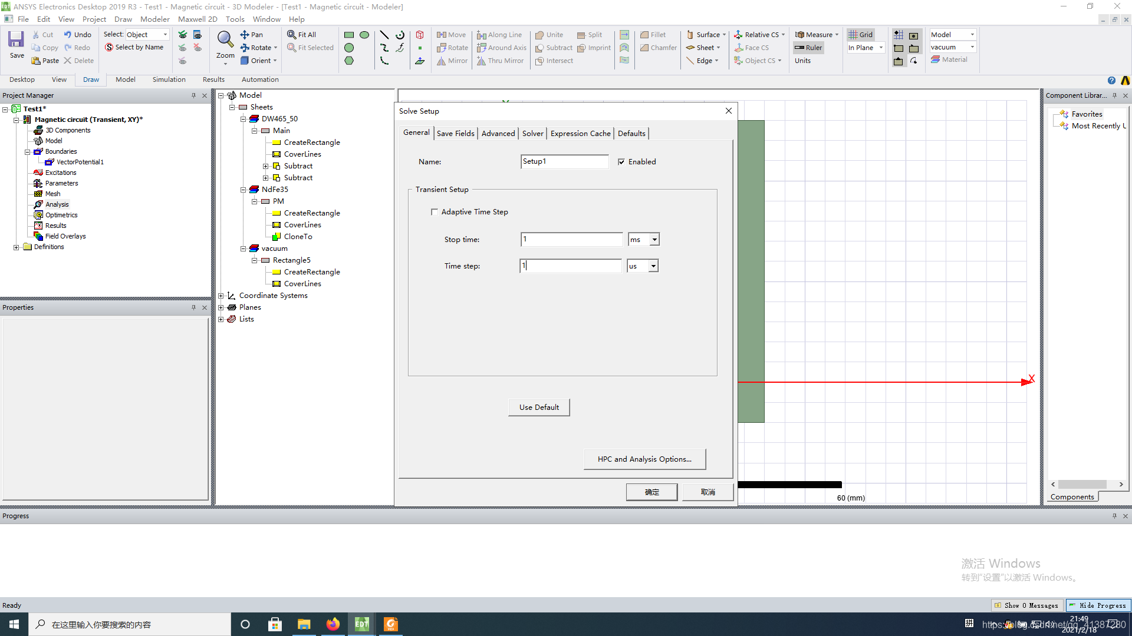Click the Undo icon
The image size is (1132, 636).
coord(77,35)
